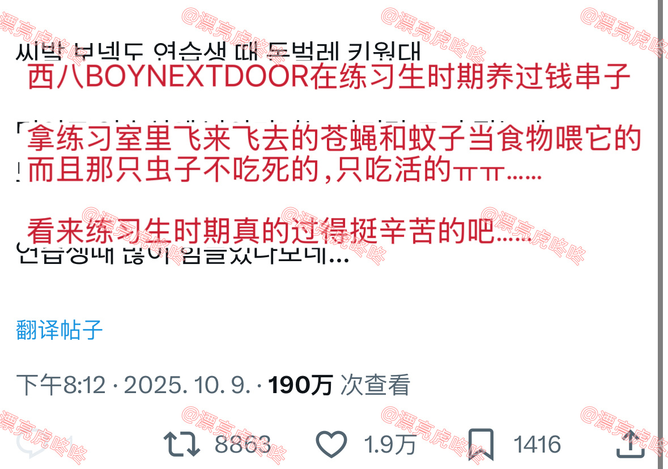Image resolution: width=668 pixels, height=469 pixels.
Task: Click the 下午8:12 timestamp
Action: click(61, 385)
